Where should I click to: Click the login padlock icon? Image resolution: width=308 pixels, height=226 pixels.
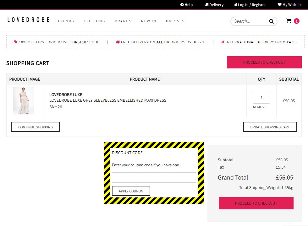[236, 4]
